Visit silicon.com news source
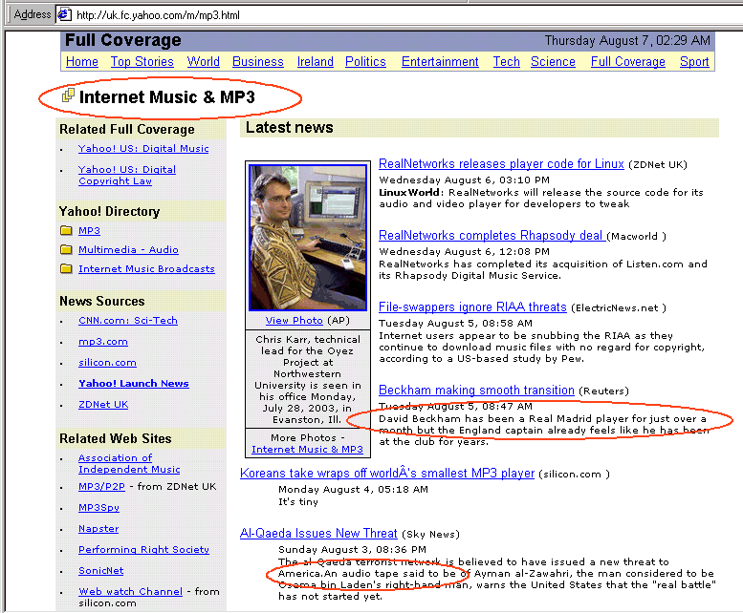 [107, 362]
